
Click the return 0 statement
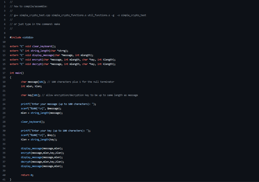point(27,175)
